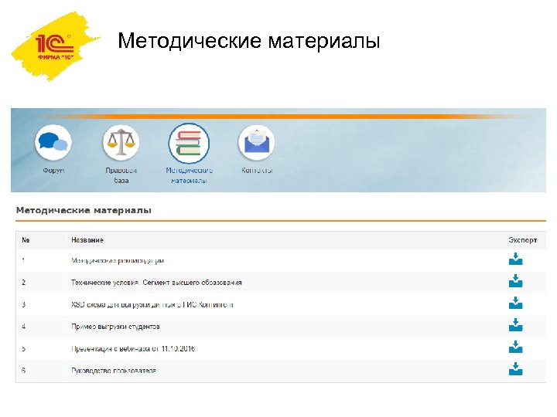This screenshot has width=557, height=417.
Task: Open Технические условия. Сегмент высшего образования
Action: click(156, 283)
